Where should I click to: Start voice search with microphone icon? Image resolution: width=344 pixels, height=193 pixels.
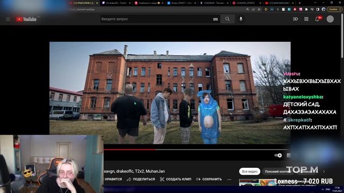(x=241, y=19)
